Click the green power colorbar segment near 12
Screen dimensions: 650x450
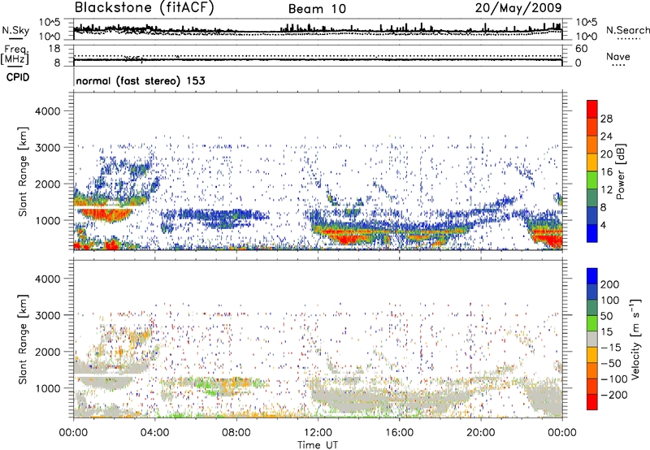coord(592,180)
